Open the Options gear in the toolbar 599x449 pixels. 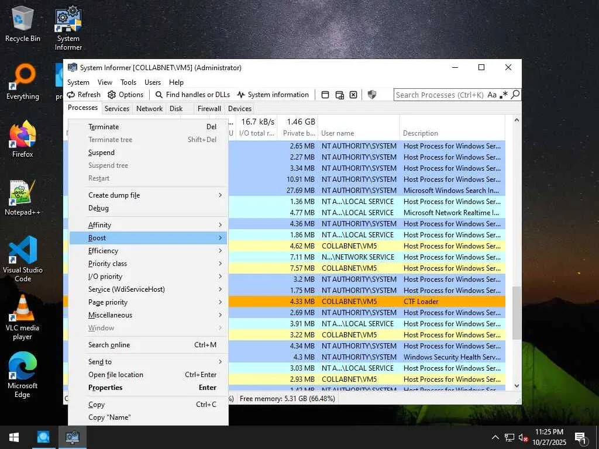coord(126,95)
